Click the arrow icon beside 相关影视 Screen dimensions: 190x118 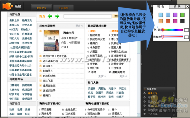tap(145, 89)
